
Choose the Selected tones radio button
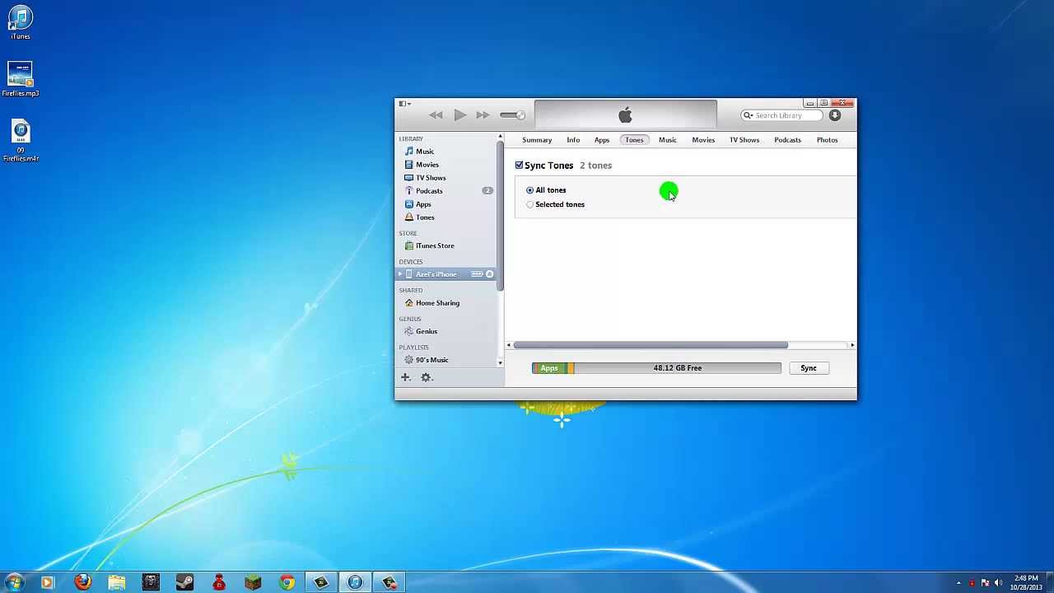pyautogui.click(x=530, y=204)
